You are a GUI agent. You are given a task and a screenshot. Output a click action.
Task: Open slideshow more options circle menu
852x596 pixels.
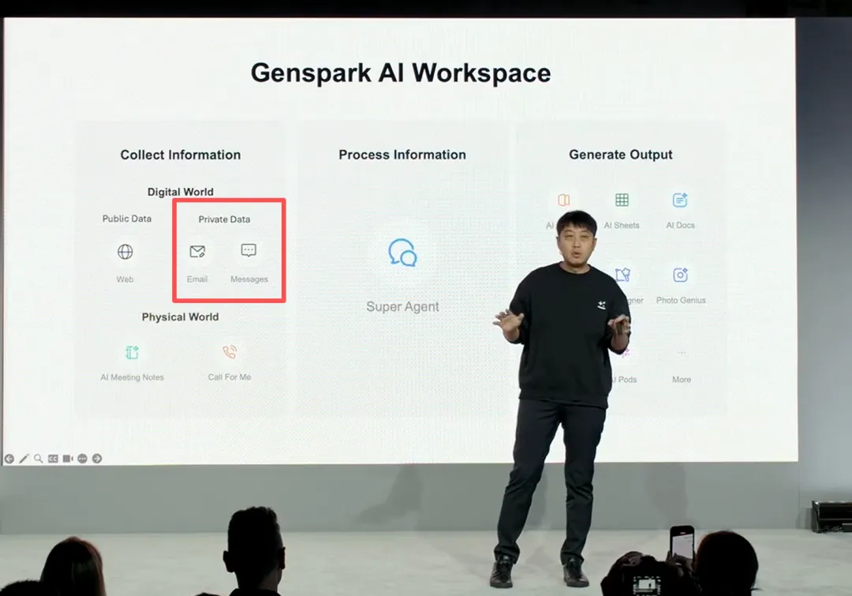pos(82,459)
